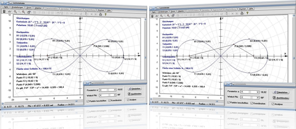
Task: Open the calculator icon in left window toolbar
Action: point(4,12)
